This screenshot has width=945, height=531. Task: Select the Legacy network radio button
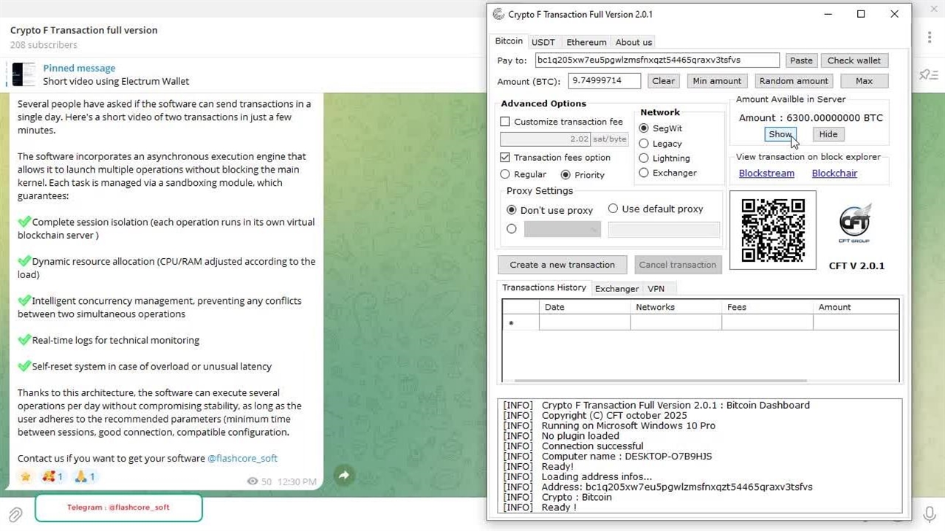[x=644, y=144]
